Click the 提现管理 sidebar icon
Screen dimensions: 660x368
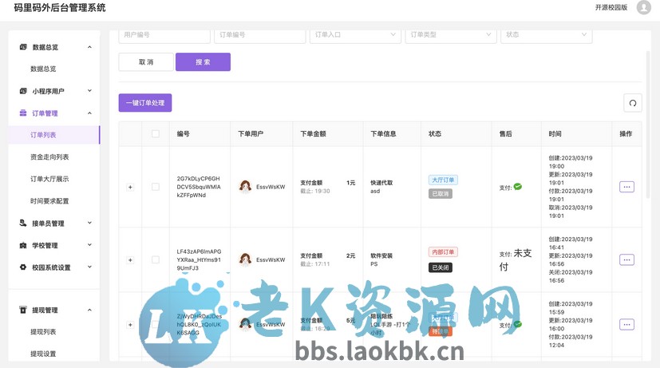pyautogui.click(x=23, y=310)
